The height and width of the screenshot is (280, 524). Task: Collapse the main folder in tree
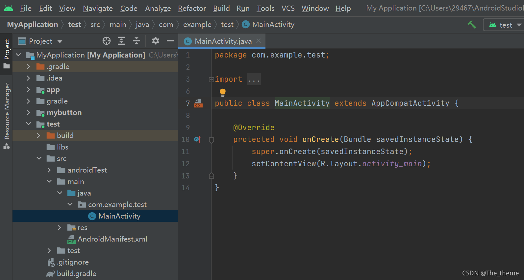[x=49, y=181]
